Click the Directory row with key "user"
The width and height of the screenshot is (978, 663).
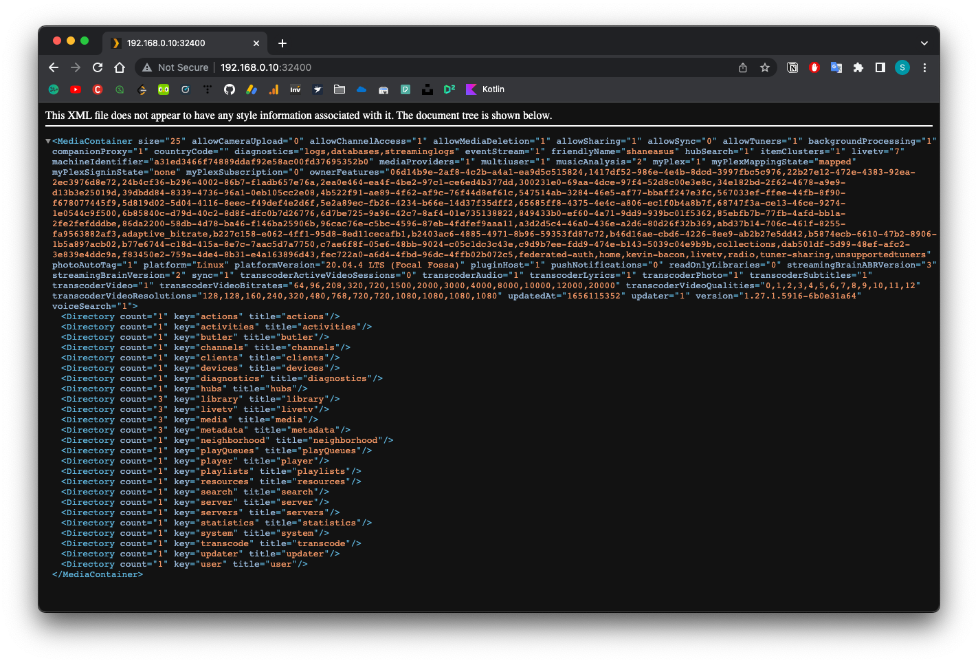(x=185, y=564)
